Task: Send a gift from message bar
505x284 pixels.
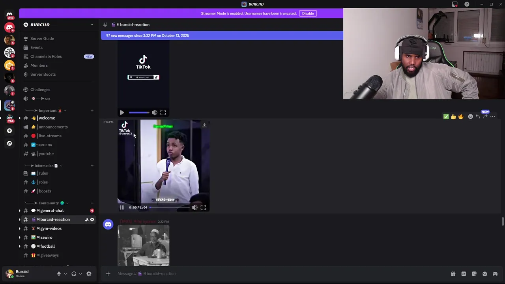Action: pos(453,274)
